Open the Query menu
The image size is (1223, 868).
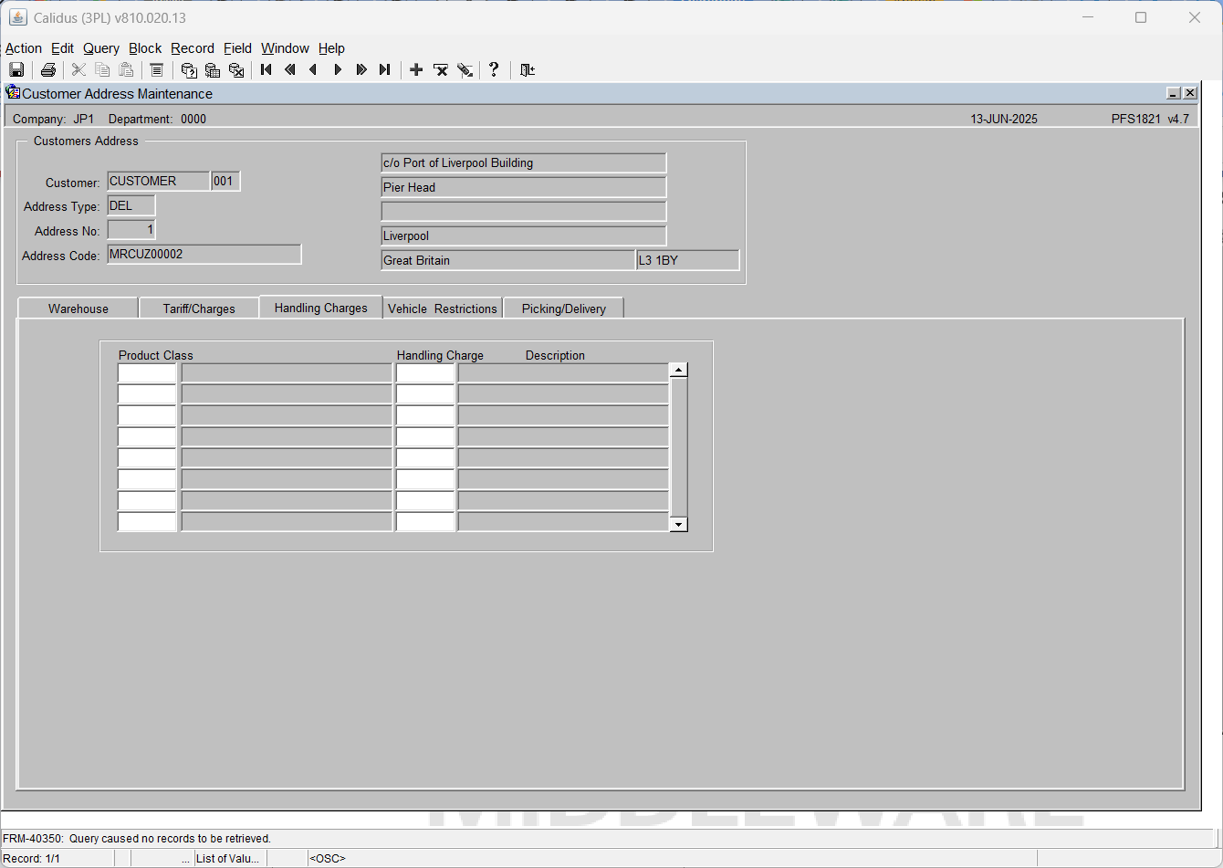pos(101,48)
